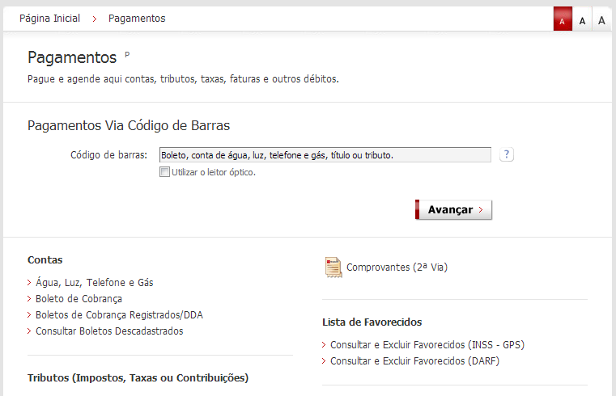Go to Página Inicial breadcrumb
Screen dimensions: 616x396
pos(49,18)
